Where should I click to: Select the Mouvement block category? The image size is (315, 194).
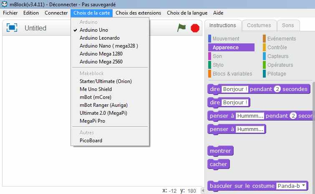[231, 38]
